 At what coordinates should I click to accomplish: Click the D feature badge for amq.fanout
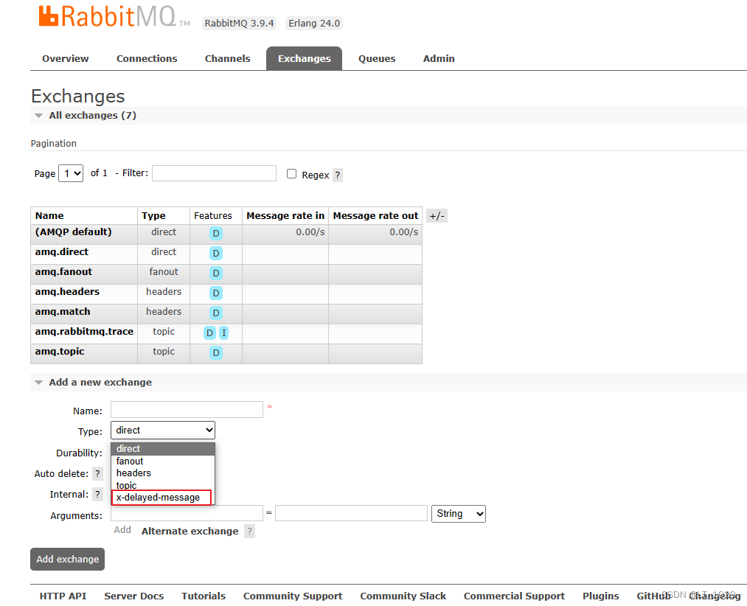216,274
